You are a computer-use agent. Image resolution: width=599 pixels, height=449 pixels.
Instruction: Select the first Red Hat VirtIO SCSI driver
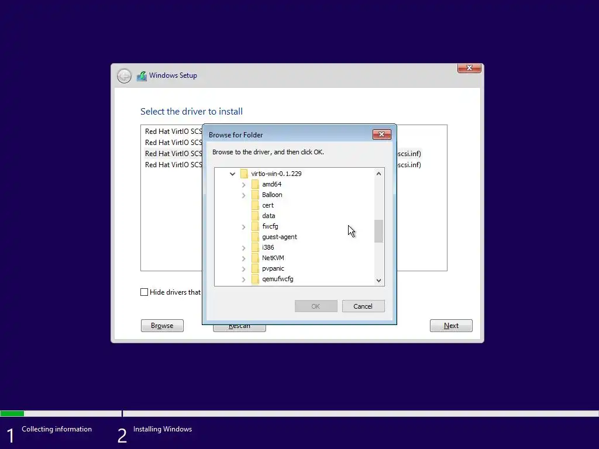pyautogui.click(x=173, y=132)
